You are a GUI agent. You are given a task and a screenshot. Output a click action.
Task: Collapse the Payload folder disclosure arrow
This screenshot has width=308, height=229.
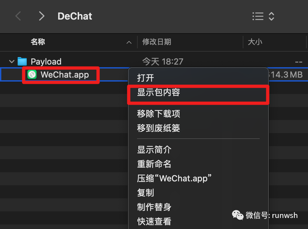12,61
